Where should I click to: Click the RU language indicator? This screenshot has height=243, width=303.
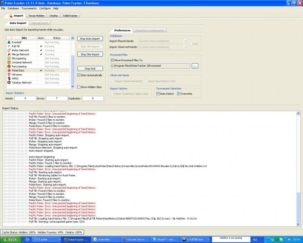pyautogui.click(x=255, y=240)
